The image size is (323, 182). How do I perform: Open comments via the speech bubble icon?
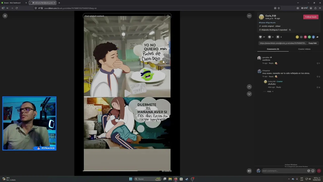tap(270, 37)
